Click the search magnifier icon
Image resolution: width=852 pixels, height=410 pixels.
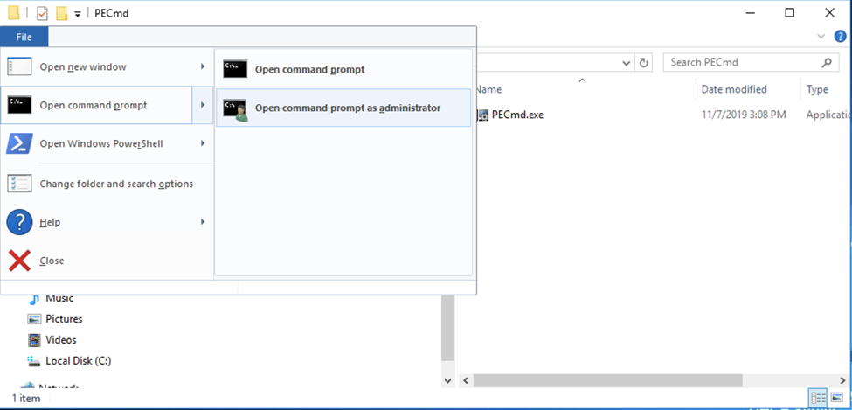827,63
